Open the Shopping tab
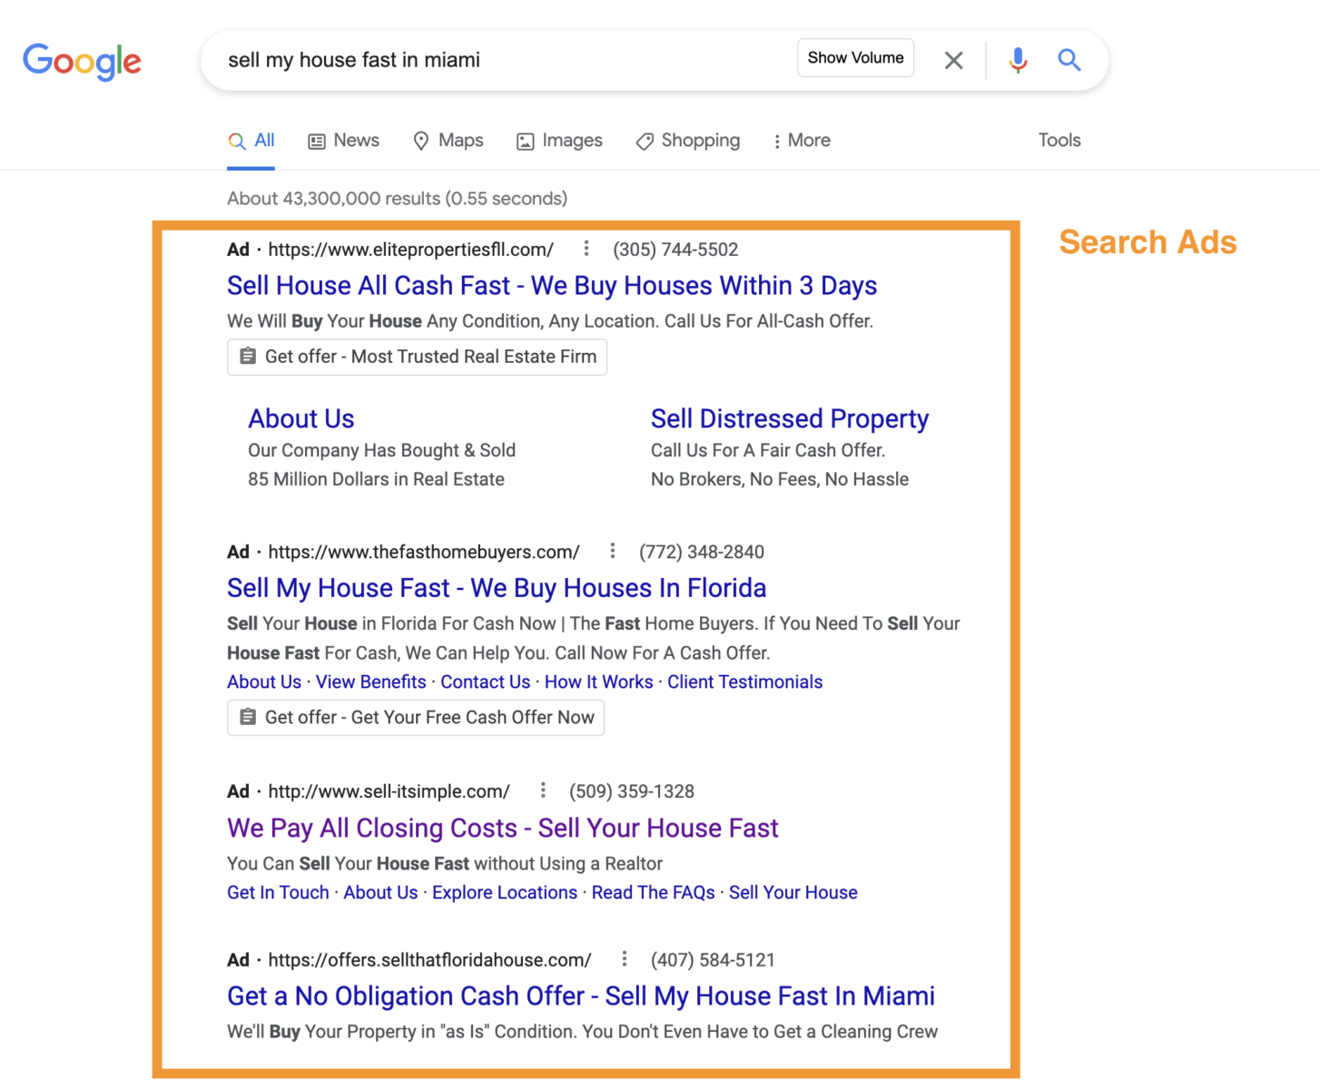The width and height of the screenshot is (1320, 1089). (x=688, y=141)
